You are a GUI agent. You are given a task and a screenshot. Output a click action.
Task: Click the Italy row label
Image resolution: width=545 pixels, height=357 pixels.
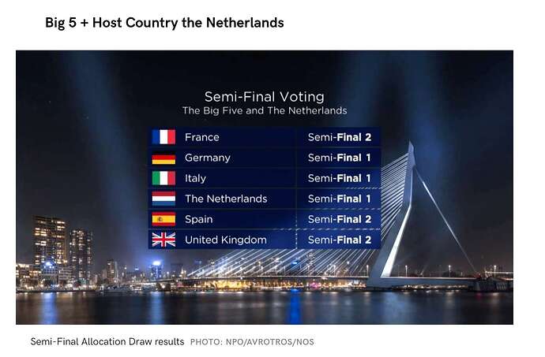click(x=195, y=178)
